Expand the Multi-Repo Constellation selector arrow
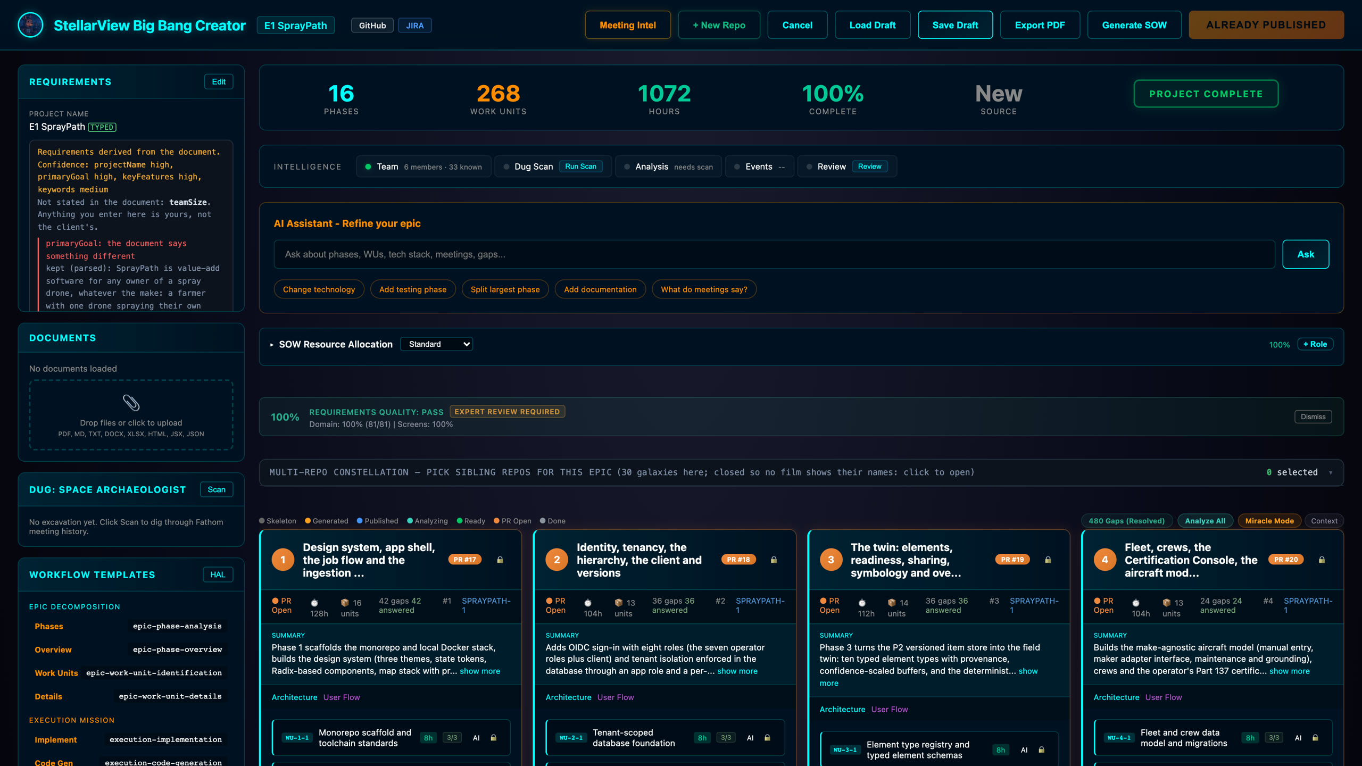This screenshot has width=1362, height=766. [1331, 472]
